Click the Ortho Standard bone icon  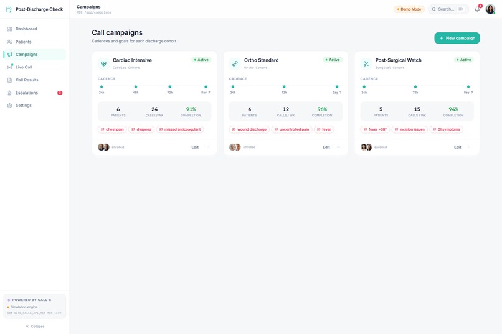pos(235,63)
